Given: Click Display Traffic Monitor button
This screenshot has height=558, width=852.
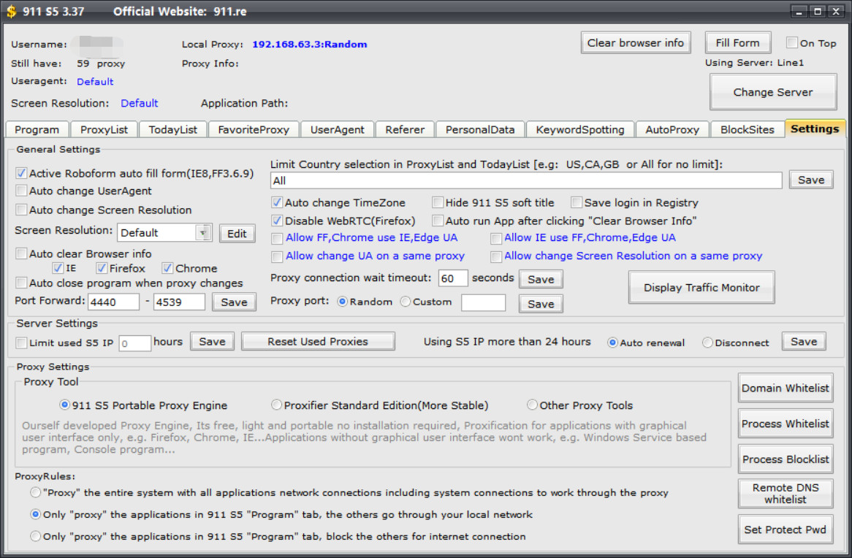Looking at the screenshot, I should click(701, 288).
